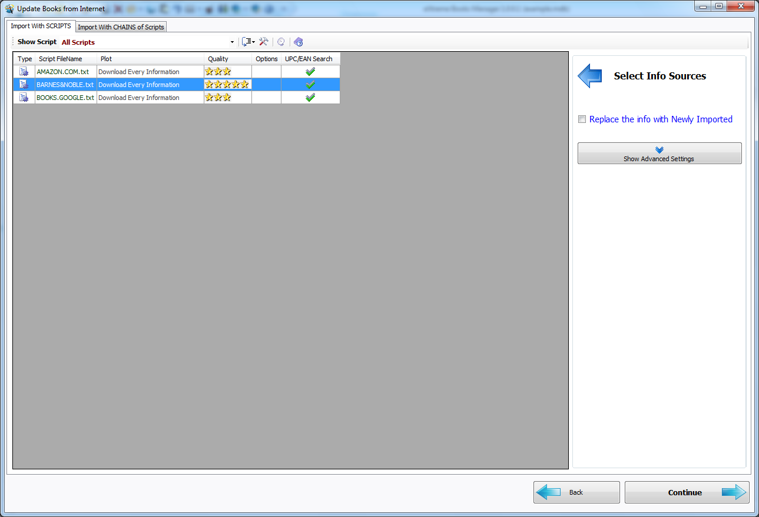
Task: Click the five-star quality rating for BARNES&NOBLE
Action: [227, 85]
